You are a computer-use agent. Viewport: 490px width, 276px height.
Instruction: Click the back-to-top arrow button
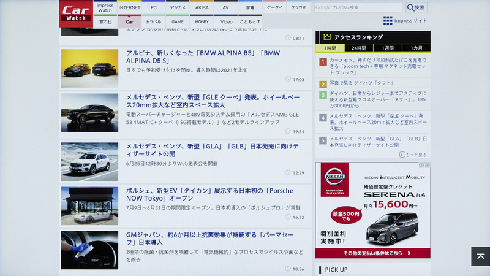tap(481, 256)
